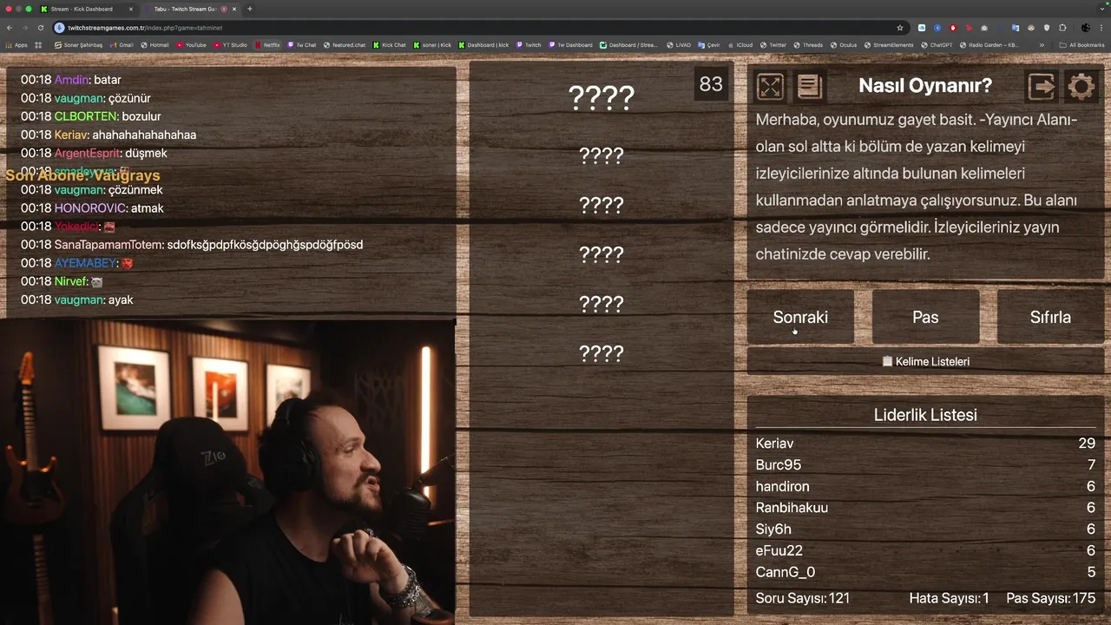Open the YouTube bookmark
This screenshot has height=625, width=1111.
coord(191,45)
